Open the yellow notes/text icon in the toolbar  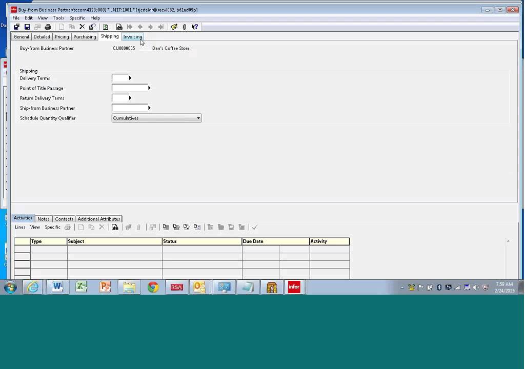[x=174, y=27]
